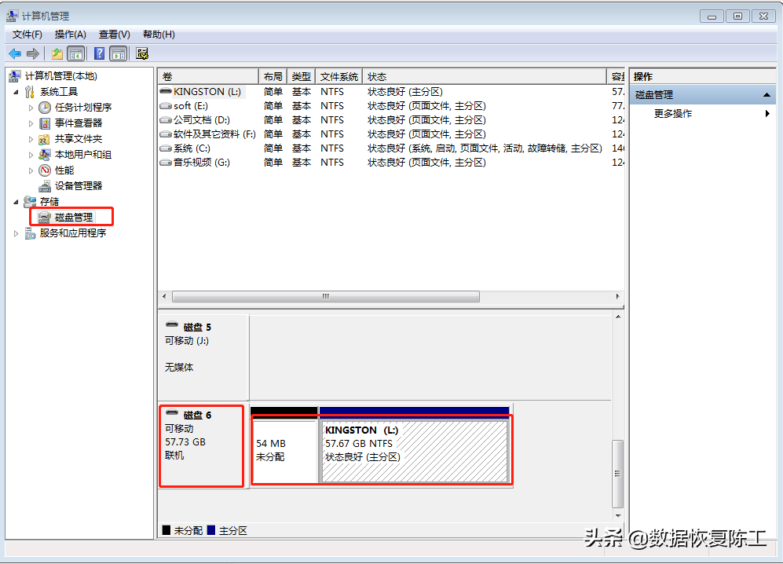Sort by the 文件系统 column header
This screenshot has height=564, width=783.
click(339, 76)
